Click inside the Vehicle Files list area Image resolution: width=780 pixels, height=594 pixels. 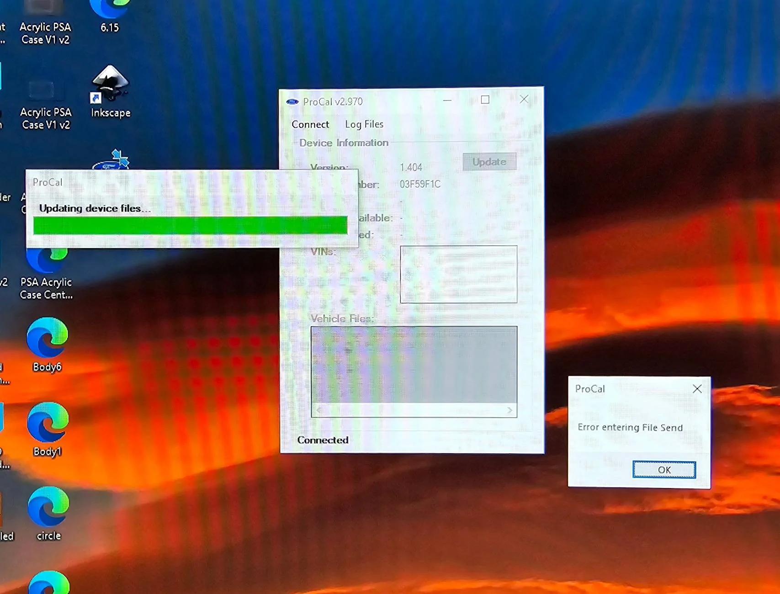tap(414, 365)
